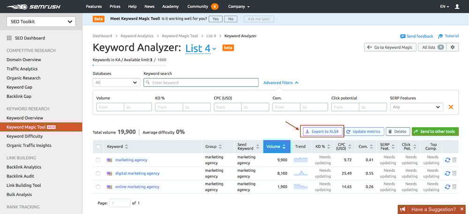Check the online marketing agency row checkbox
This screenshot has height=214, width=469.
coord(98,187)
